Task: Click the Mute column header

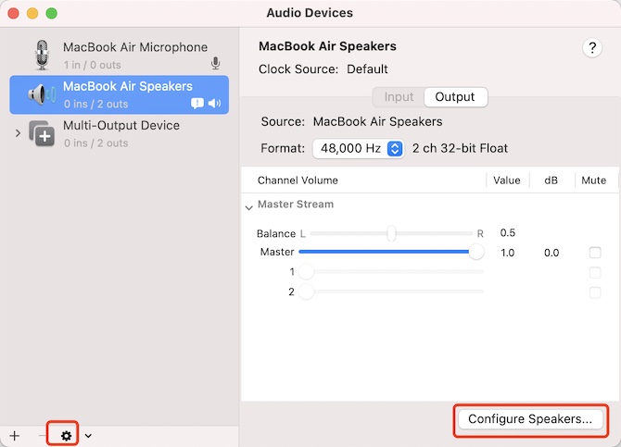Action: tap(594, 180)
